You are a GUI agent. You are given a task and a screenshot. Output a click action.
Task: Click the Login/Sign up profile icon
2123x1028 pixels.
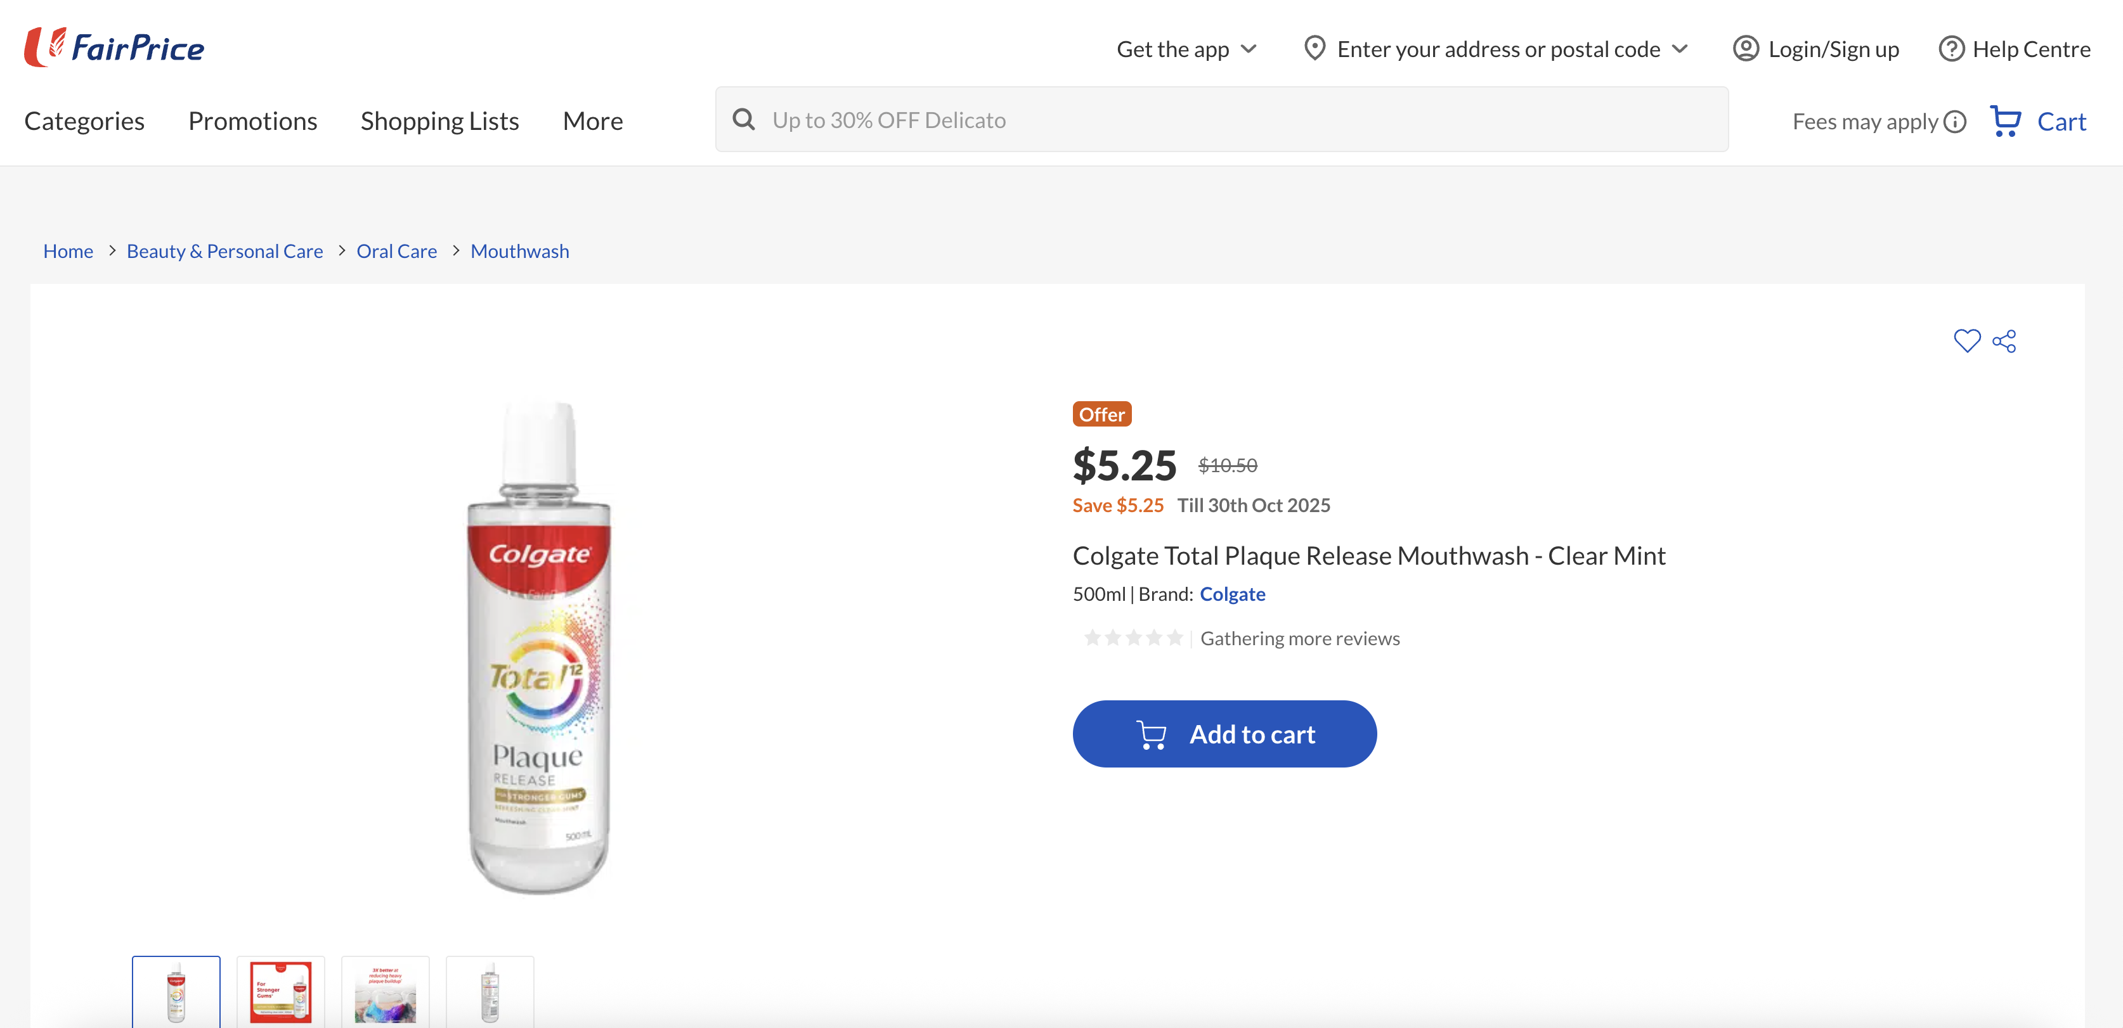(1744, 49)
